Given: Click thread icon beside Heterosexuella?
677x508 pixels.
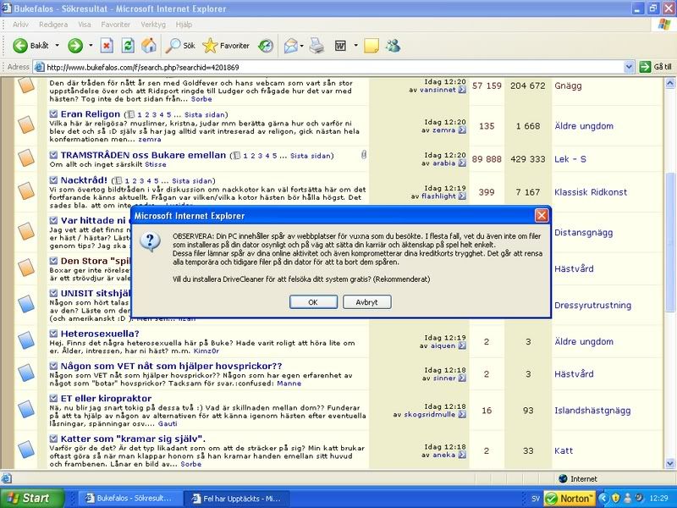Looking at the screenshot, I should [26, 340].
